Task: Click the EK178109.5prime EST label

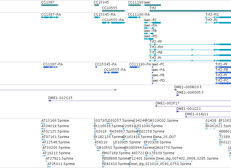Action: [160, 153]
